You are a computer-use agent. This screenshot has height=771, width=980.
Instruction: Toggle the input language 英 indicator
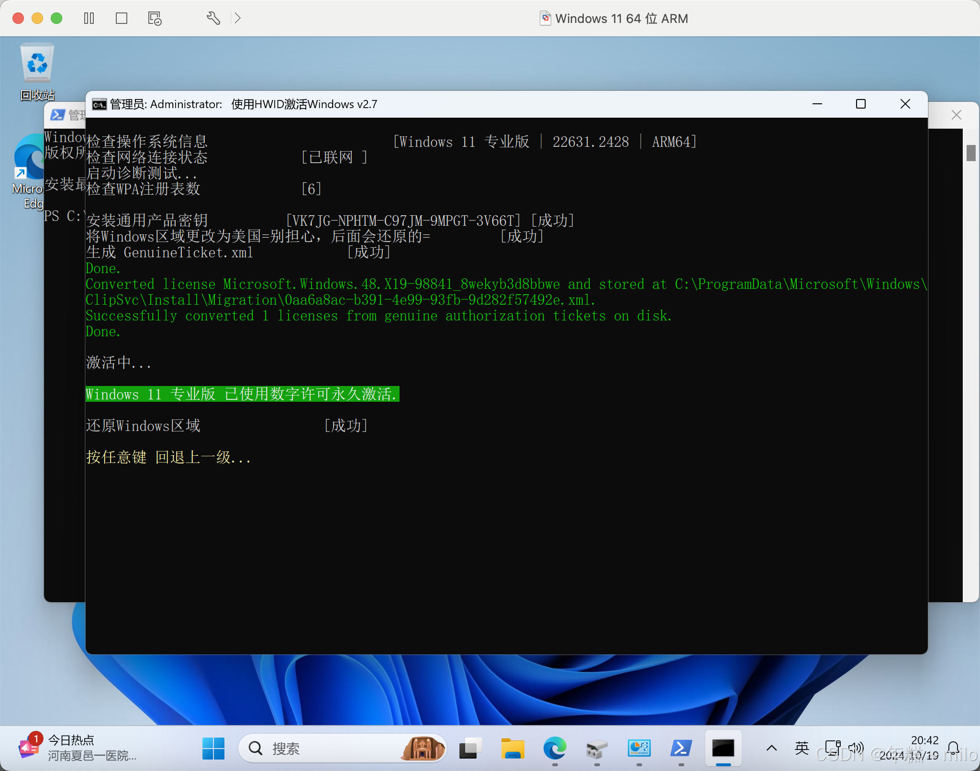802,748
